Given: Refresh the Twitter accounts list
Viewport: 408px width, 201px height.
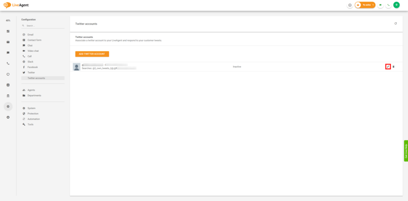Looking at the screenshot, I should pos(395,23).
